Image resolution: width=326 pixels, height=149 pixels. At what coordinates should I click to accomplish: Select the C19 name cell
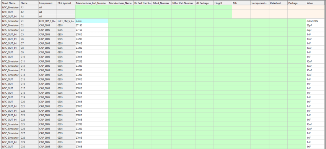(x=29, y=97)
